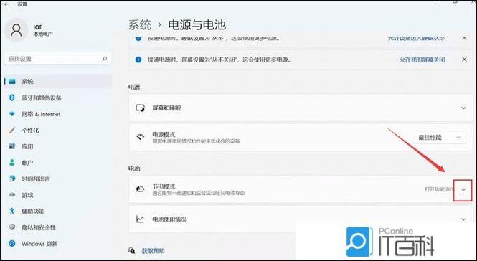Click the 节电模式 row title
Image resolution: width=477 pixels, height=261 pixels.
pos(164,186)
